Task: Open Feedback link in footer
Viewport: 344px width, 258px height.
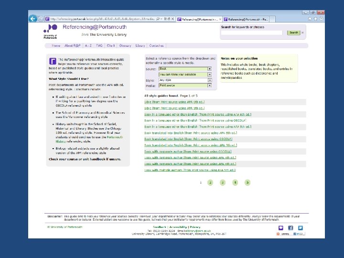Action: 160,227
